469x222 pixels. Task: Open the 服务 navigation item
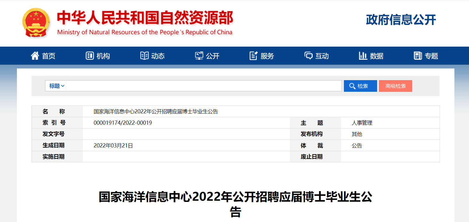pyautogui.click(x=262, y=56)
